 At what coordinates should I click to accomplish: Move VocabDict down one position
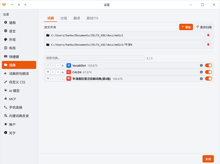click(x=58, y=65)
